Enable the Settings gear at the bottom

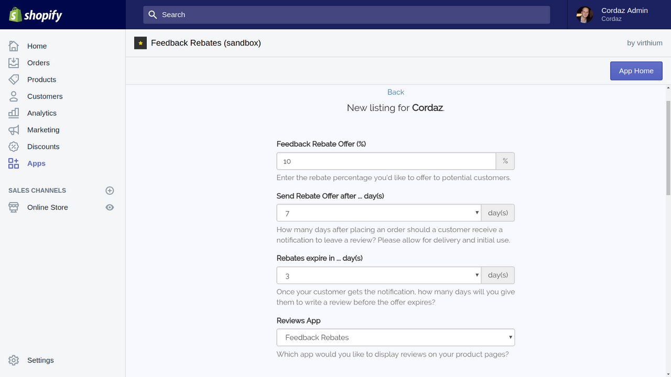tap(13, 360)
